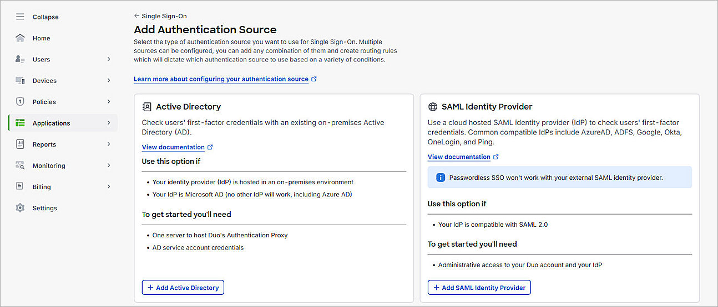Click the Reports sidebar icon
The width and height of the screenshot is (718, 307).
20,144
